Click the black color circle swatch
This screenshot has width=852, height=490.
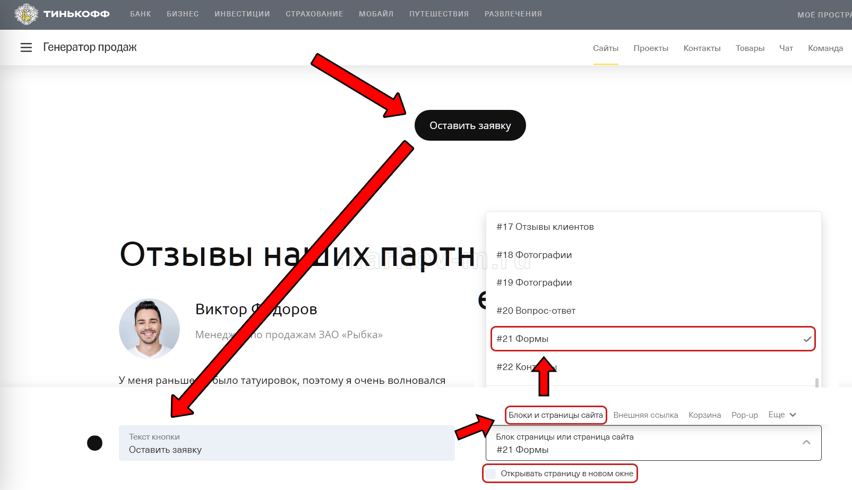coord(94,443)
